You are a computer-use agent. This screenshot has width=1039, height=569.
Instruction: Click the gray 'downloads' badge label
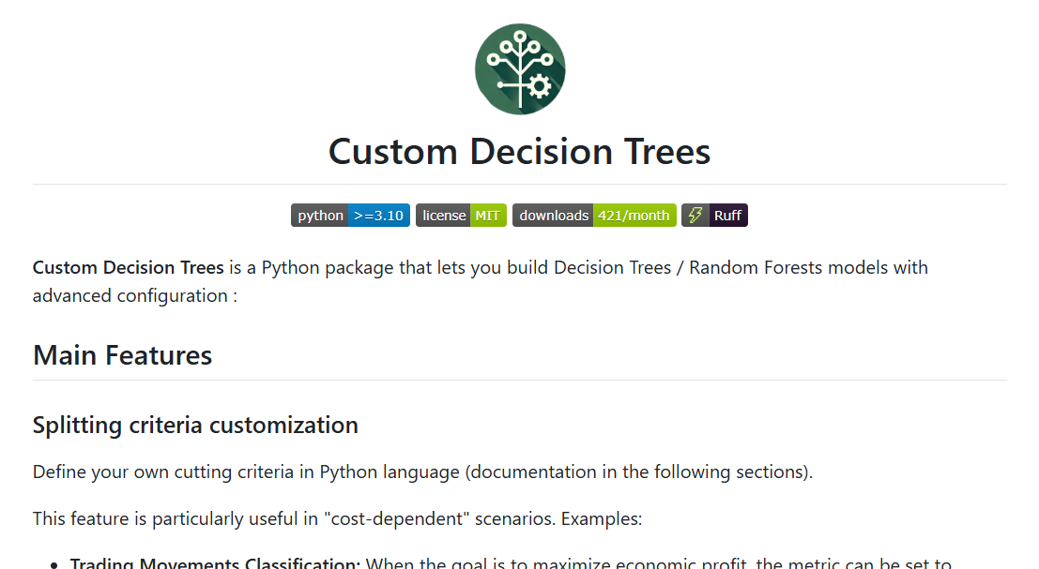pyautogui.click(x=553, y=216)
